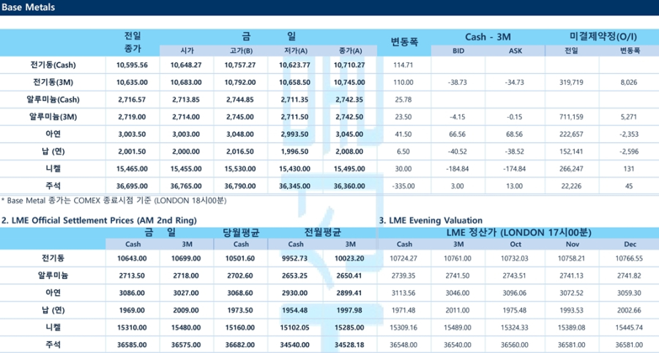
Task: Click the 'Dec' column header
Action: click(x=630, y=244)
